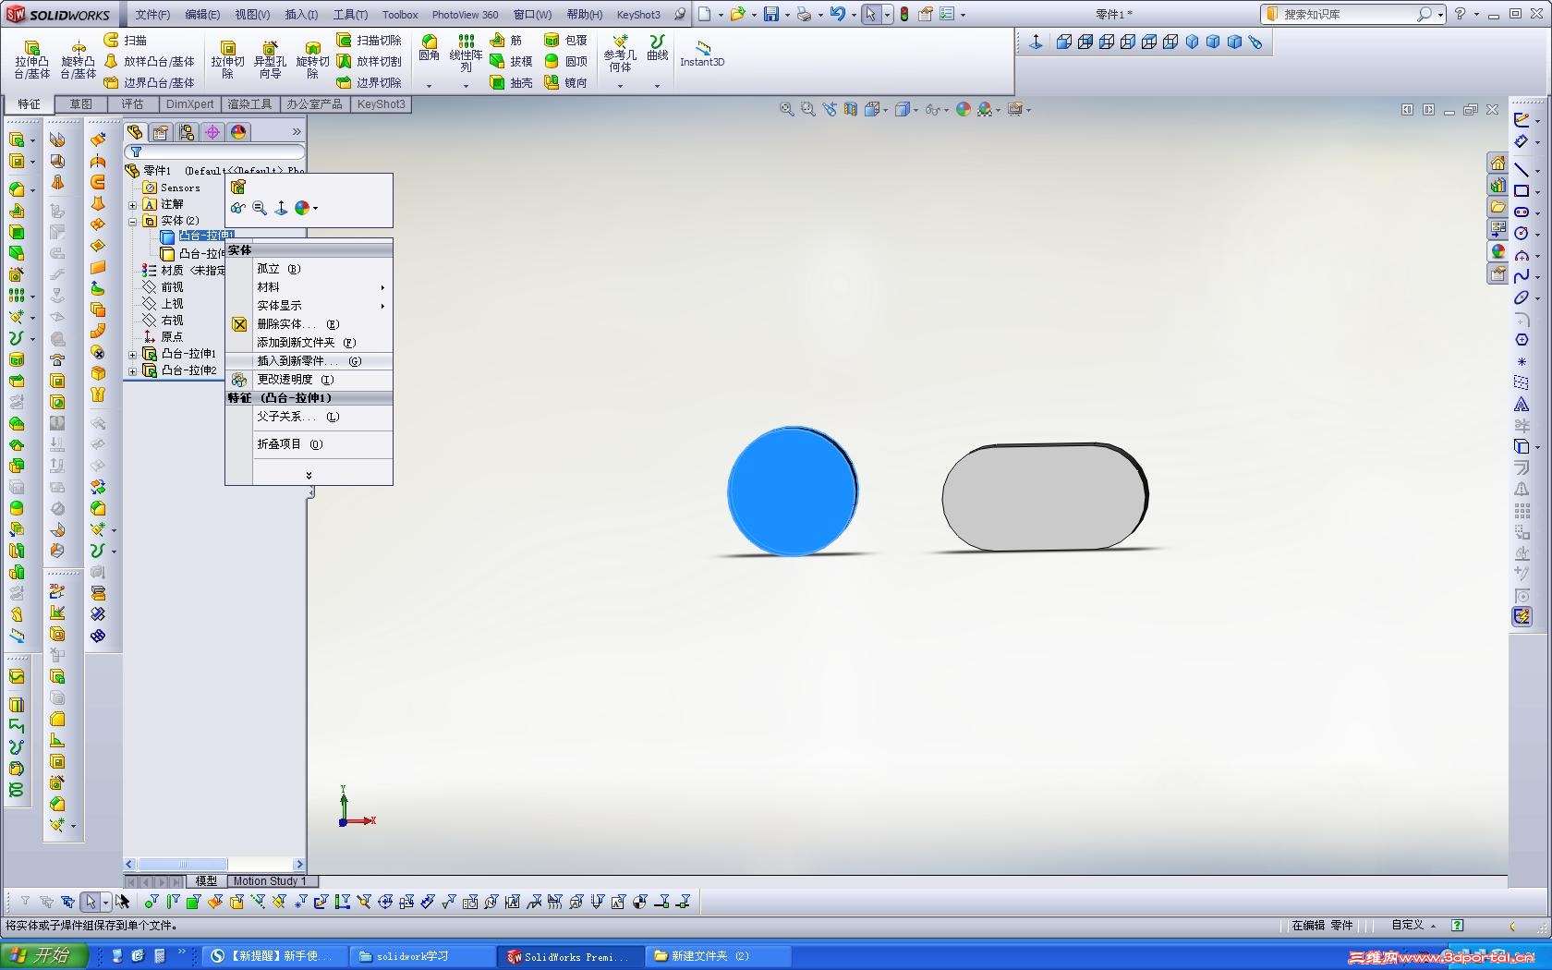Click the Wrap (包覆) tool
Viewport: 1552px width, 970px height.
(x=565, y=41)
